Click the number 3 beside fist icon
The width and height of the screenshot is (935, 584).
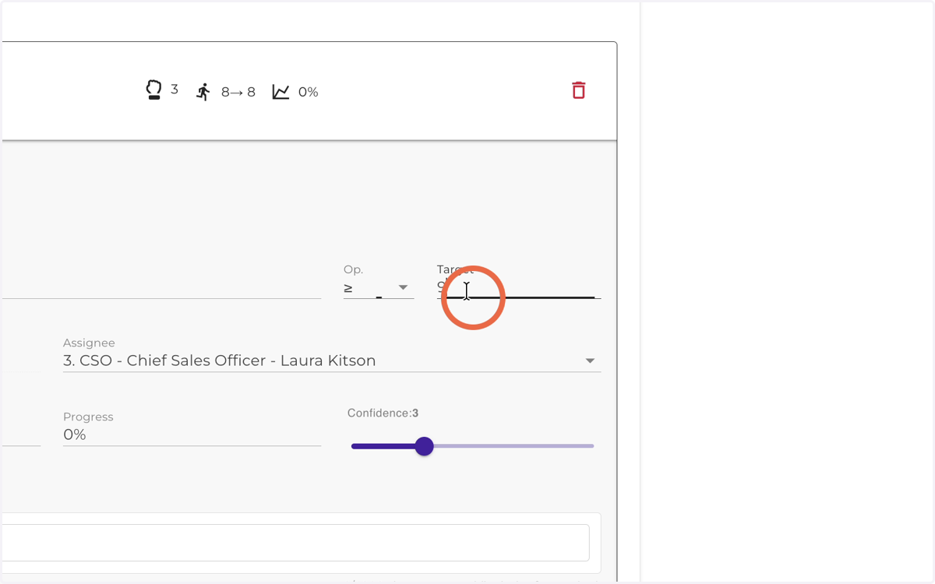(175, 90)
